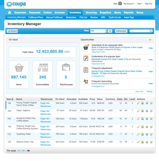Show 15 items per page
159x161 pixels.
point(18,151)
